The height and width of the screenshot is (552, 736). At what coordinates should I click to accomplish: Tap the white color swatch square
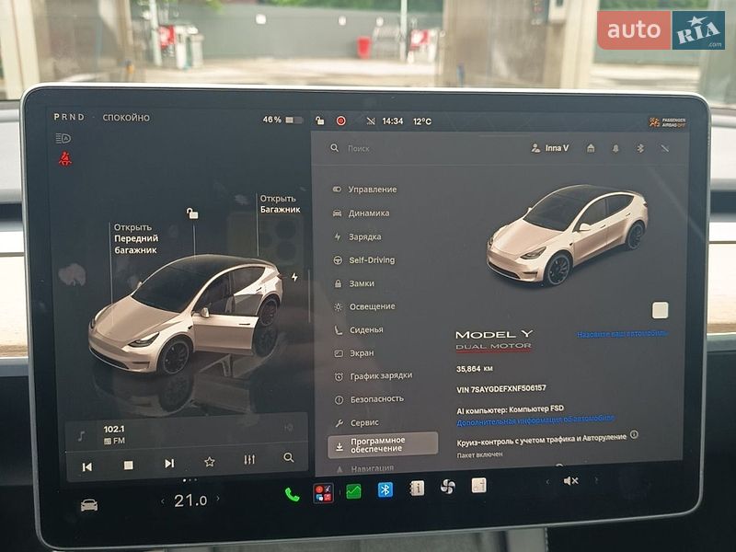pos(661,310)
